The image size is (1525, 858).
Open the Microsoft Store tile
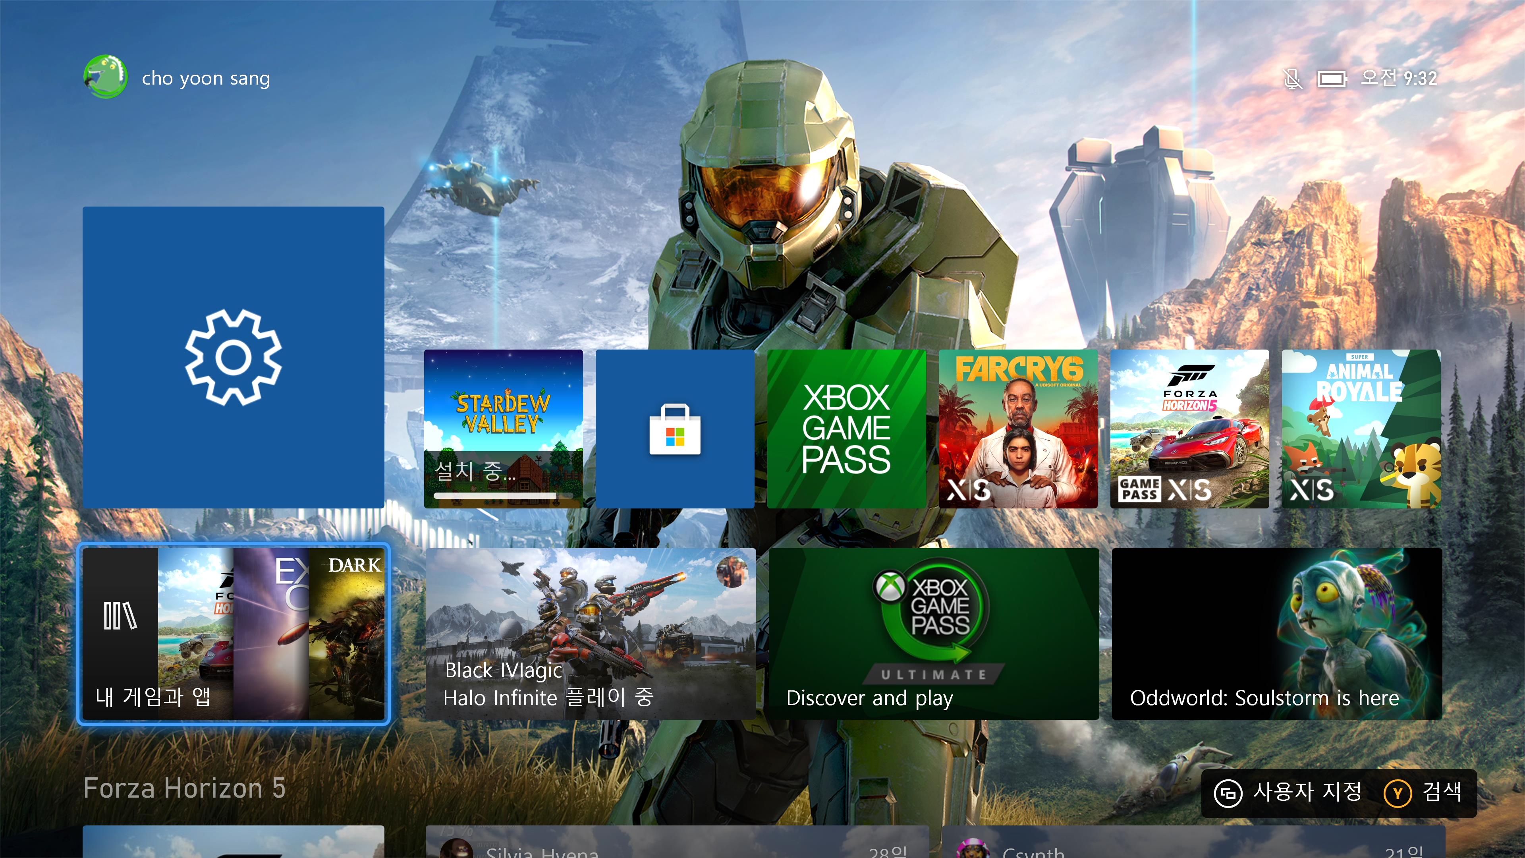pos(675,429)
